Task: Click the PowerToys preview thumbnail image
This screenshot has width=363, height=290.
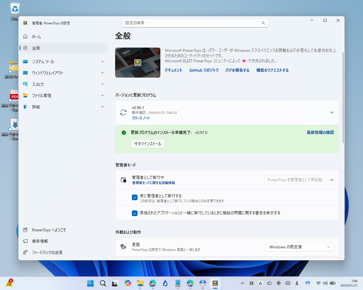Action: pyautogui.click(x=138, y=63)
